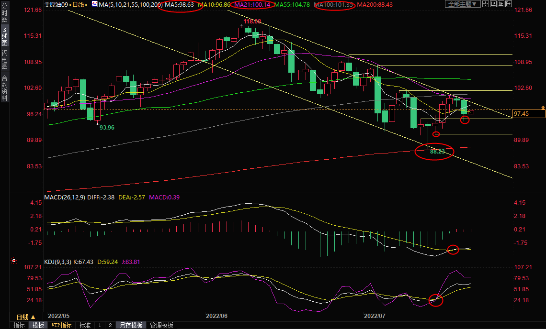The height and width of the screenshot is (329, 546).
Task: Open the 闪电图 sidebar tab
Action: [x=4, y=59]
